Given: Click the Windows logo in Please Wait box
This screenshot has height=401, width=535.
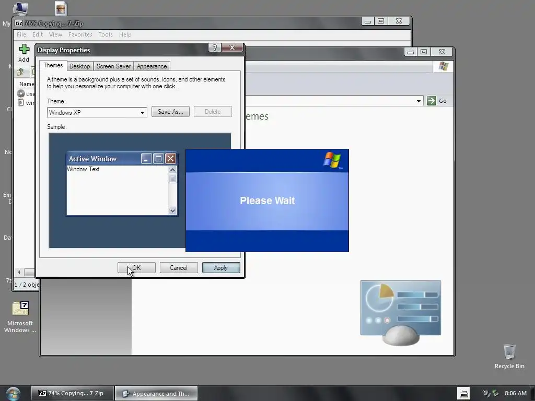Looking at the screenshot, I should click(332, 160).
